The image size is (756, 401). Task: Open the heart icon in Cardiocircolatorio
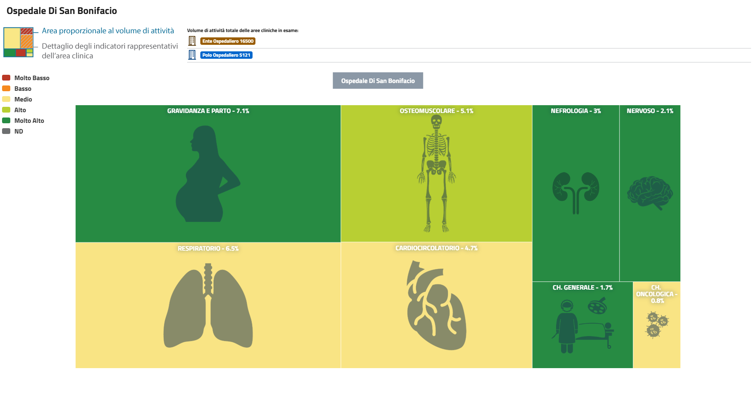[x=436, y=306]
